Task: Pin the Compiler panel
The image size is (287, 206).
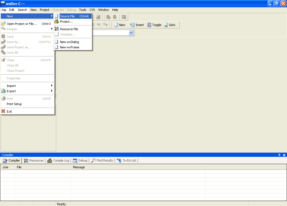Action: click(279, 155)
